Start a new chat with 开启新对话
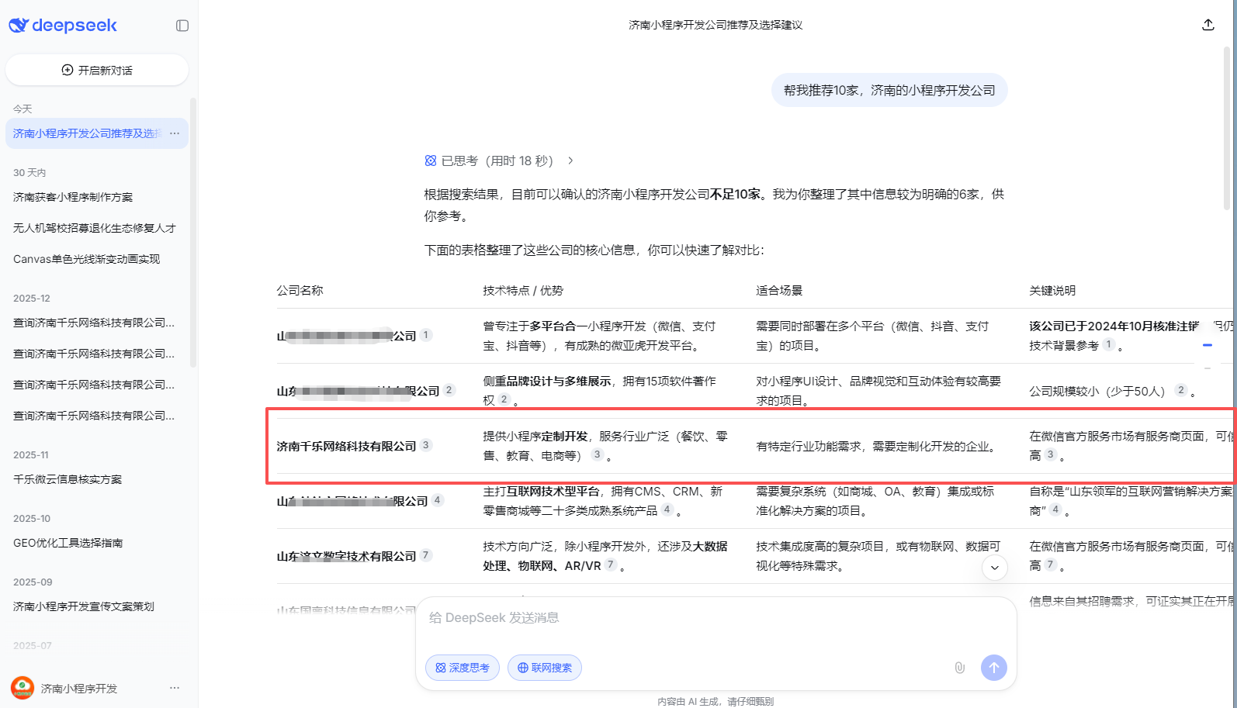 [97, 70]
